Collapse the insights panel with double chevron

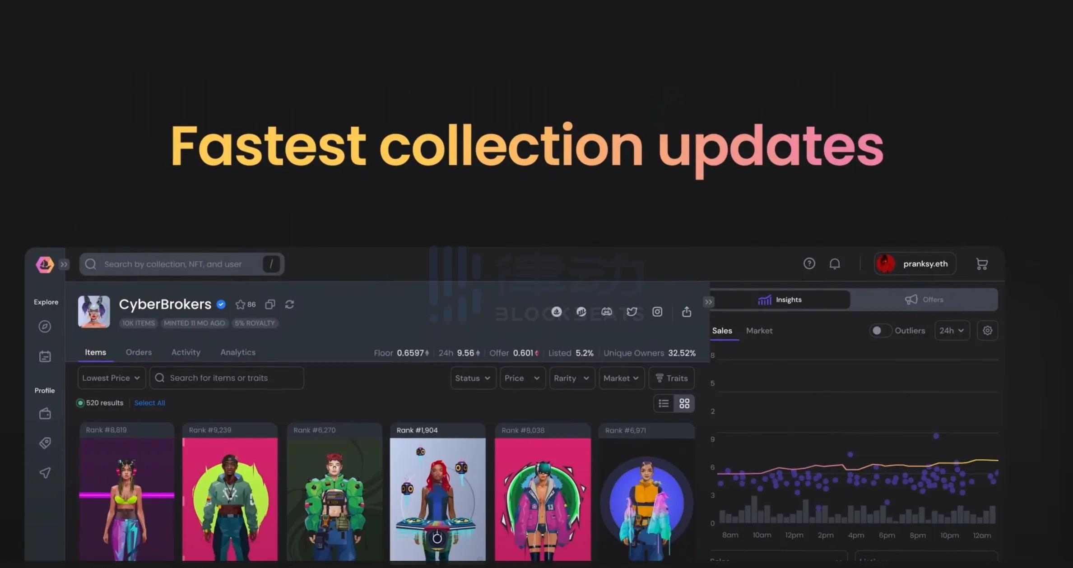pos(708,302)
